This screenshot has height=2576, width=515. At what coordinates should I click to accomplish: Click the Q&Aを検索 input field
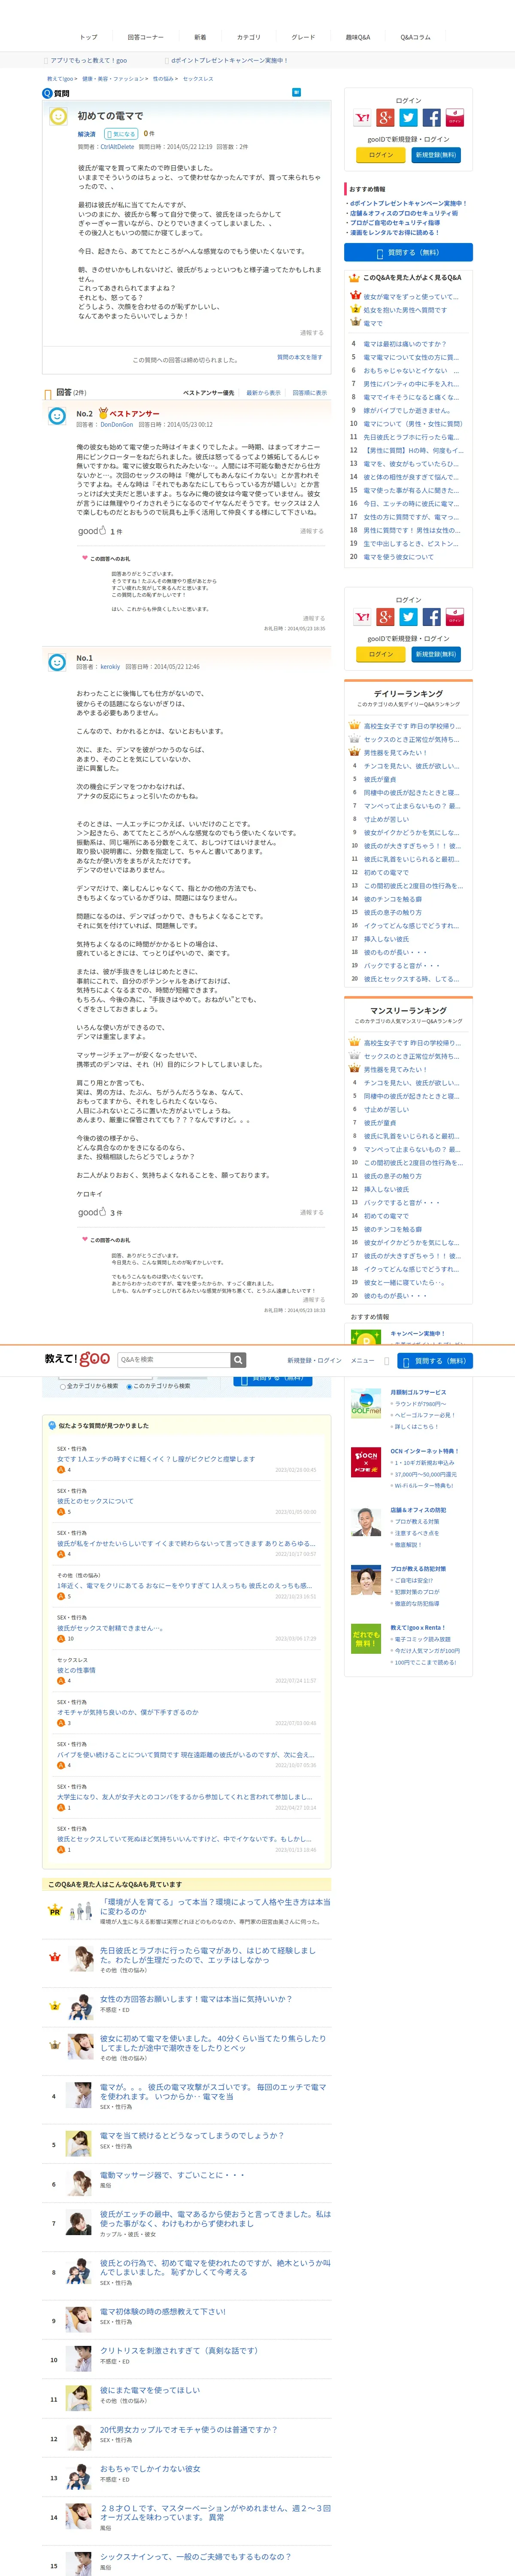tap(174, 1360)
